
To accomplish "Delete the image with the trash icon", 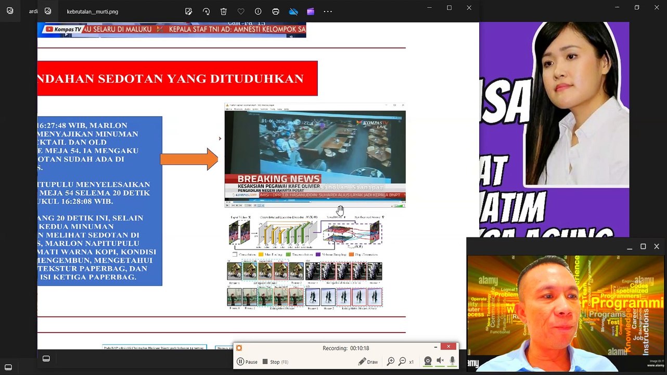I will point(223,11).
